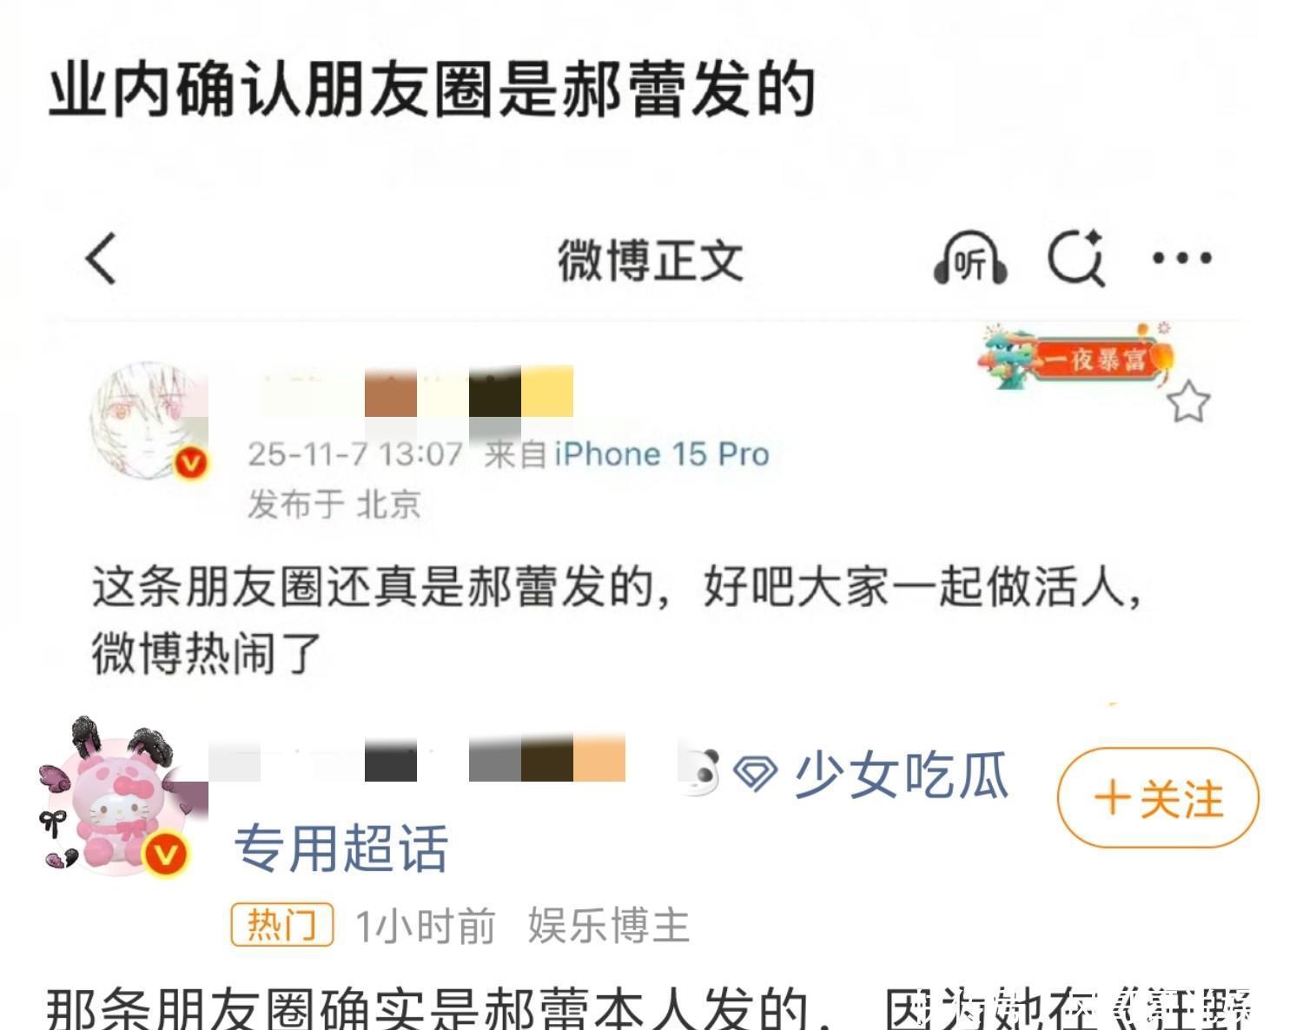
Task: Select the post text 这条朋友圈还真是郝蕾发的
Action: (x=372, y=587)
